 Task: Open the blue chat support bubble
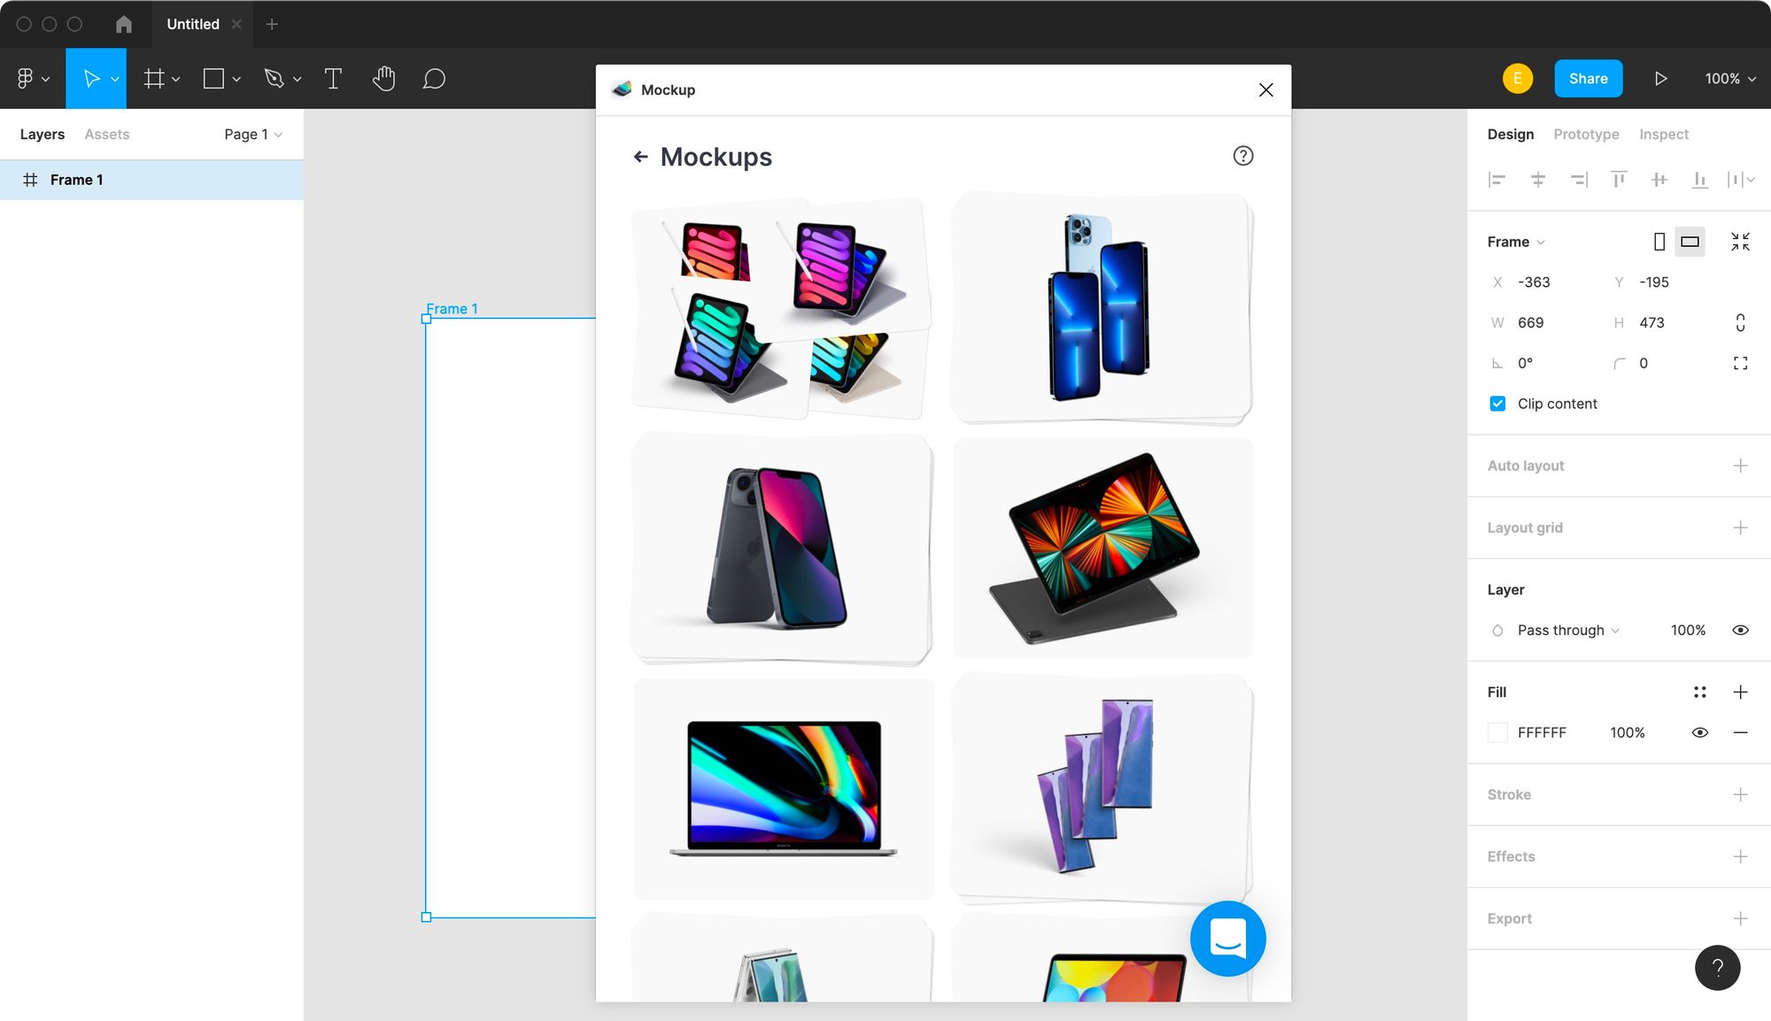[1227, 939]
